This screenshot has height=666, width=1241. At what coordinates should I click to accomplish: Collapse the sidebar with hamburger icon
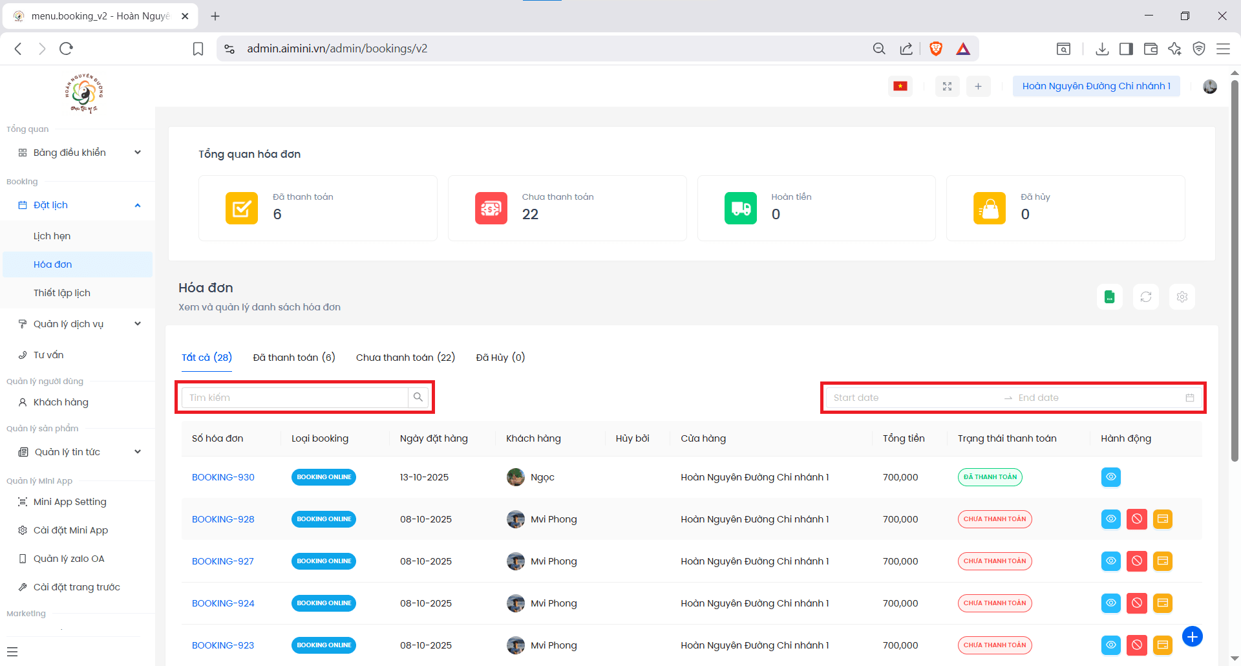(x=12, y=652)
